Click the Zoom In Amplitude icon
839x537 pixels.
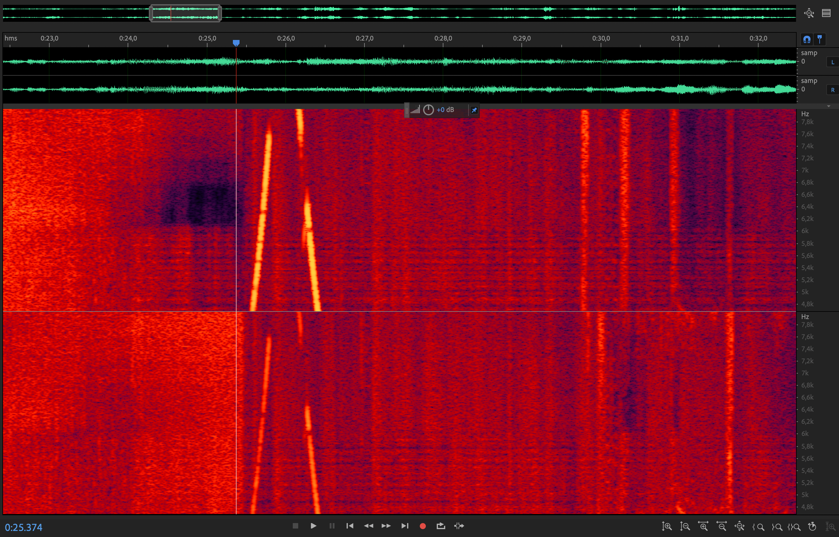667,526
